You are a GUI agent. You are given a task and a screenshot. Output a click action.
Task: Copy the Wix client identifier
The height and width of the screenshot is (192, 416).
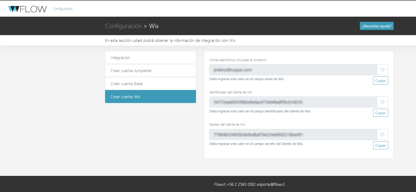pos(380,113)
